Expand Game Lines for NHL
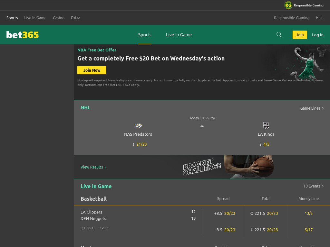Viewport: 330px width, 247px height. point(312,108)
